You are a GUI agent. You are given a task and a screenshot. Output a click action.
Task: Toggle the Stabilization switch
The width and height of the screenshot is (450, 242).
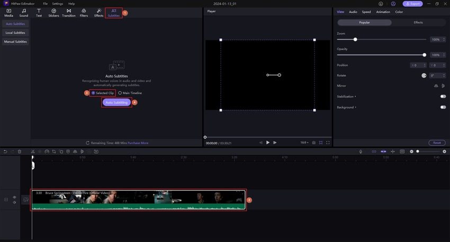(x=443, y=96)
